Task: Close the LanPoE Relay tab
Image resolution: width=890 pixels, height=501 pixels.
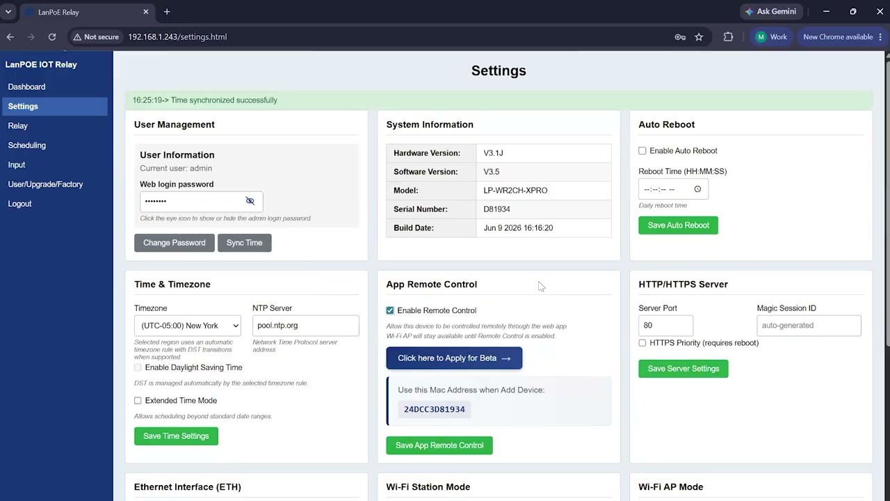Action: [x=146, y=12]
